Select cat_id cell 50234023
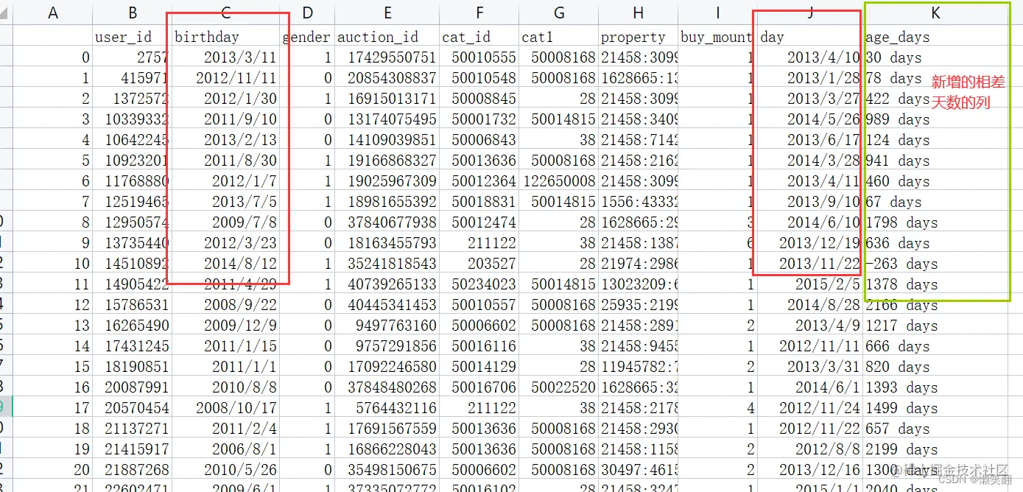The height and width of the screenshot is (492, 1023). tap(479, 284)
